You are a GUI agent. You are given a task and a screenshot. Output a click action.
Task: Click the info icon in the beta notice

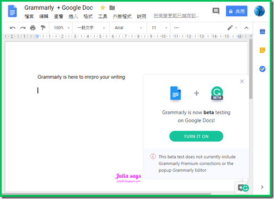pos(153,156)
